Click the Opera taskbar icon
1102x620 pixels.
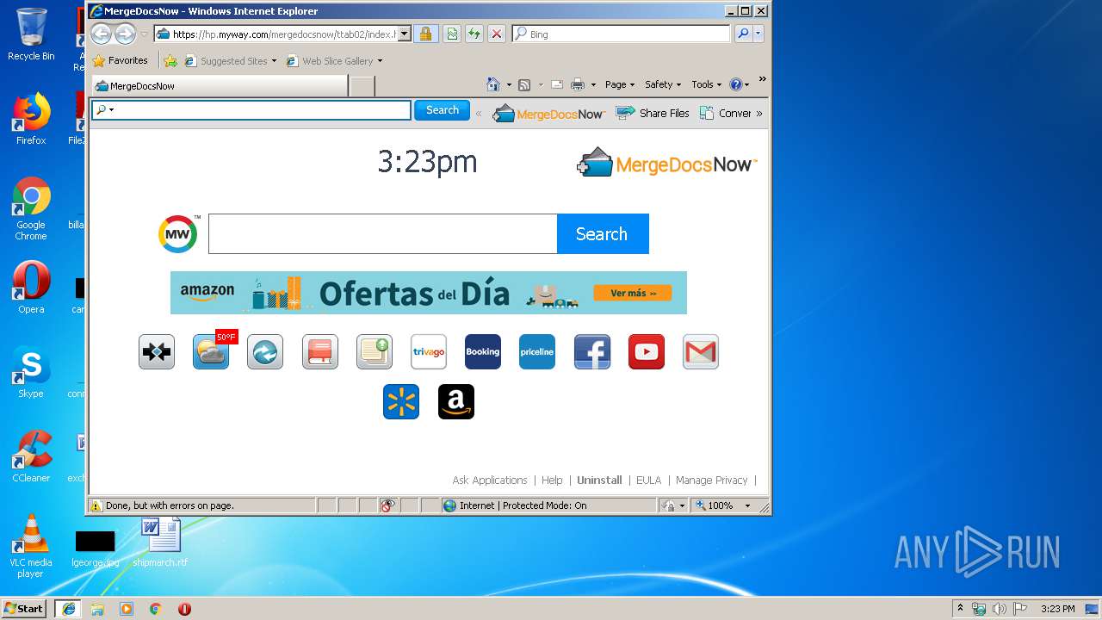click(x=184, y=609)
